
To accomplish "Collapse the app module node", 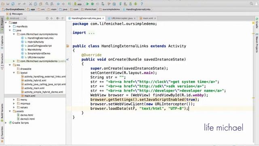I will pyautogui.click(x=6, y=23).
